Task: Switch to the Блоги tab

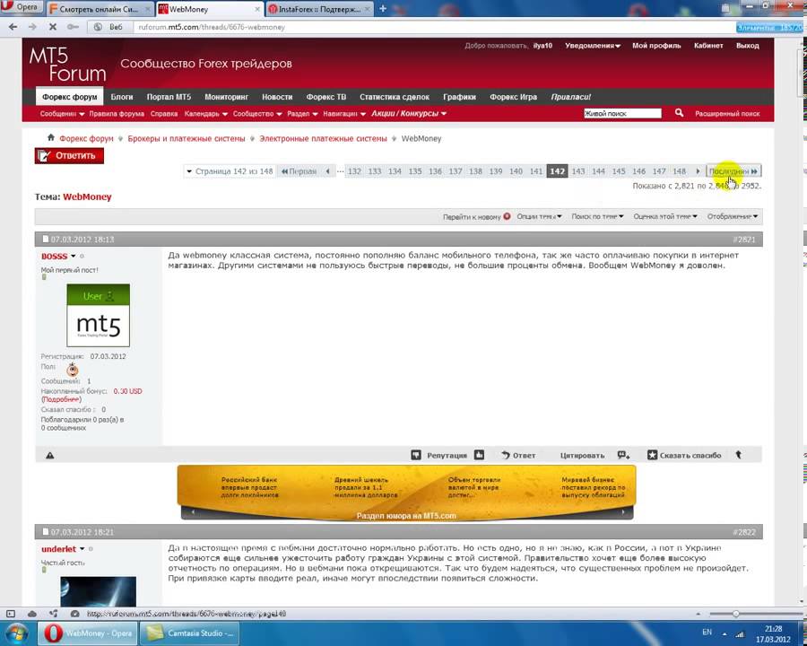Action: click(x=122, y=96)
